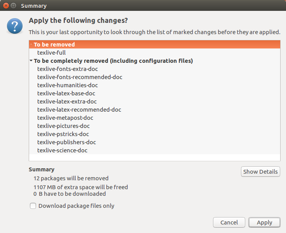Viewport: 286px width, 233px height.
Task: Click the question mark dialog icon
Action: (14, 26)
